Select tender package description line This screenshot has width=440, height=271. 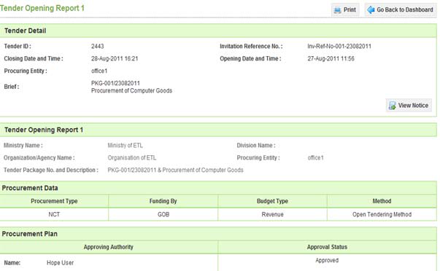click(x=175, y=170)
